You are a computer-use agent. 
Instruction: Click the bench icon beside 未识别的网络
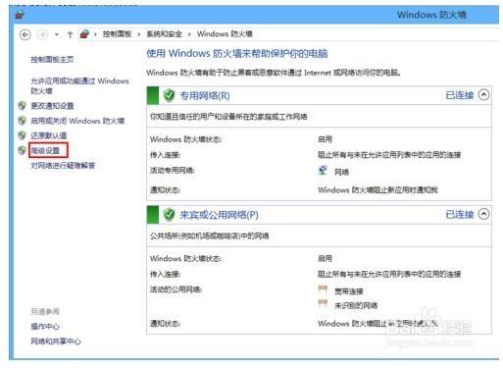(323, 303)
